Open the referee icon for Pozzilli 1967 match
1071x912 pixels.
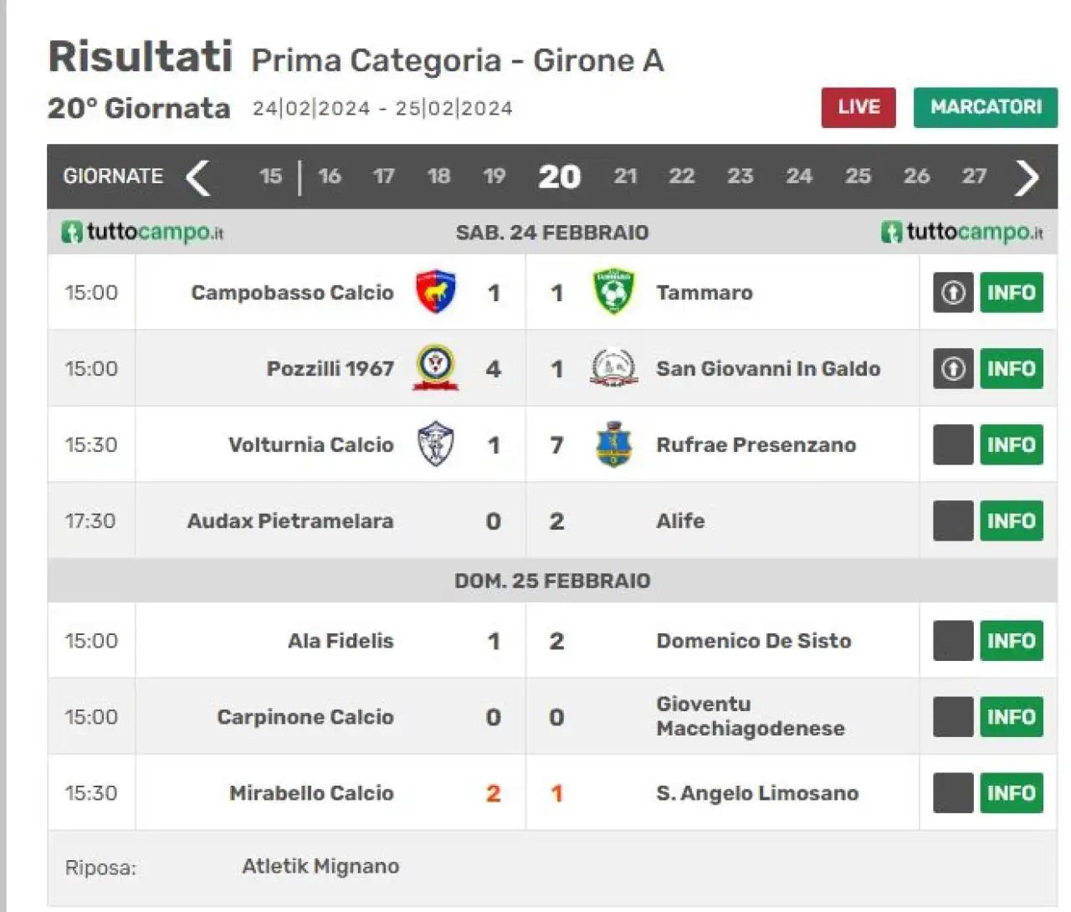tap(953, 368)
